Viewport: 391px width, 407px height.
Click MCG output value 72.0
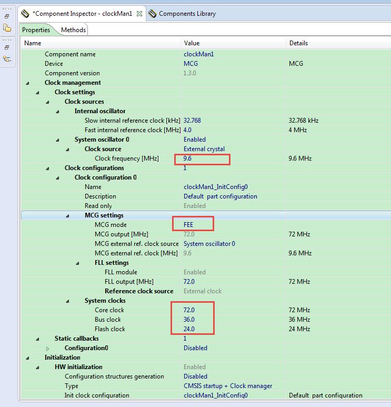(189, 234)
